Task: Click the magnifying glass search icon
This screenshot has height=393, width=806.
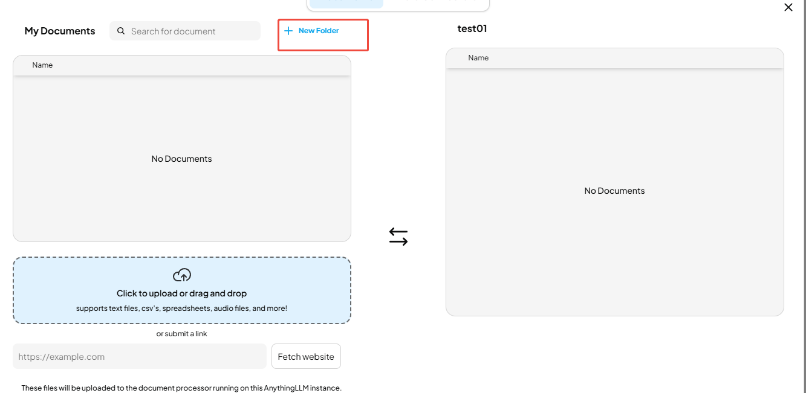Action: pos(121,31)
